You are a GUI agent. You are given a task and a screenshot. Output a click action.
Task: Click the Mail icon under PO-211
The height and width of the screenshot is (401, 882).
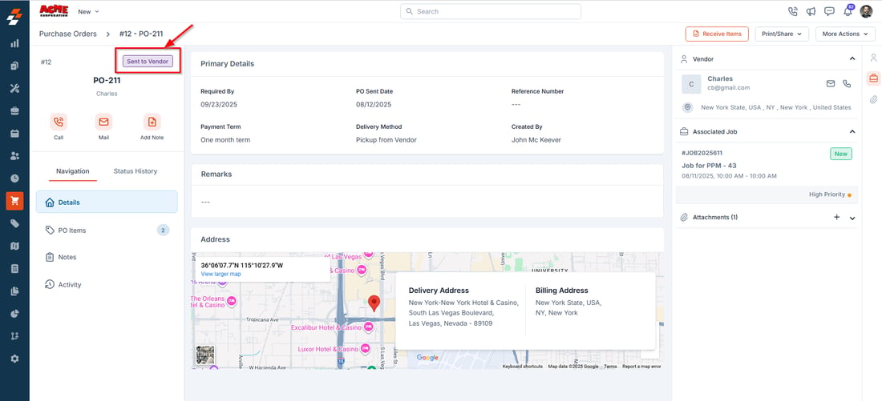point(103,122)
